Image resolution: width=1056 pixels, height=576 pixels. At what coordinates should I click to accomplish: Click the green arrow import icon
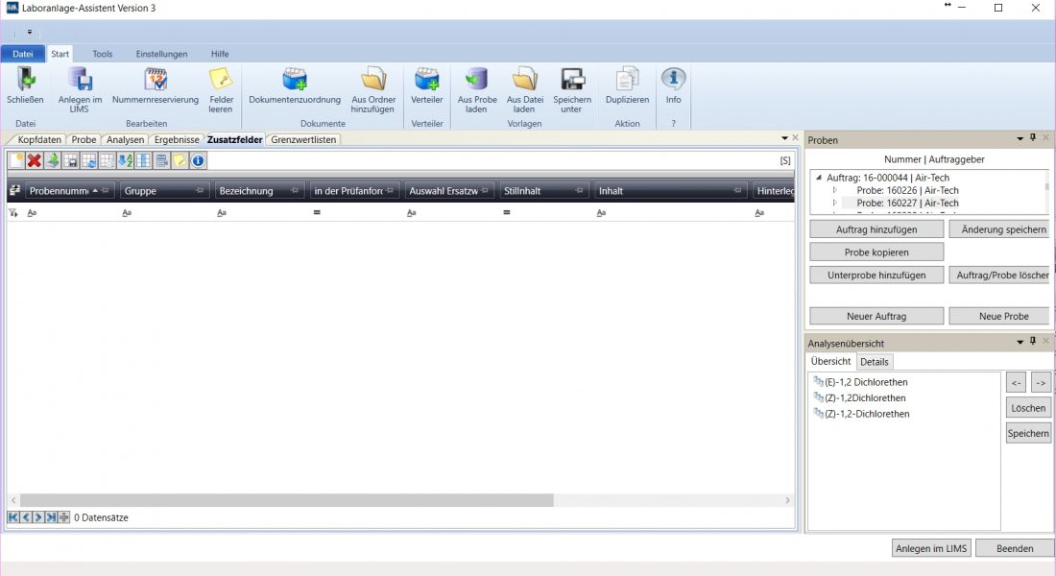click(x=53, y=160)
